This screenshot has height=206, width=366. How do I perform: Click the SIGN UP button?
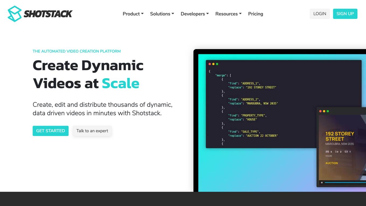point(345,14)
